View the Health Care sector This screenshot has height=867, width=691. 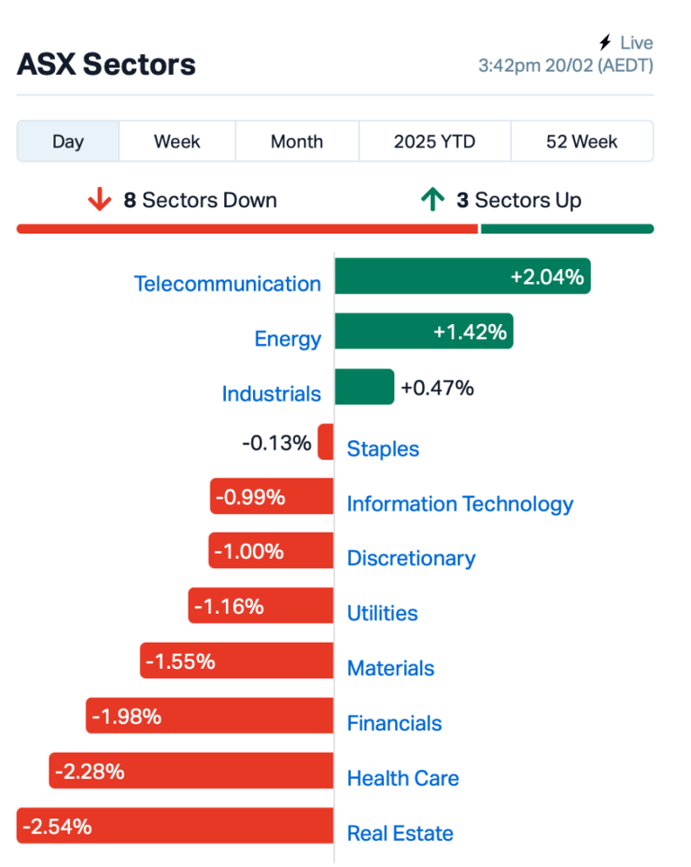point(402,778)
